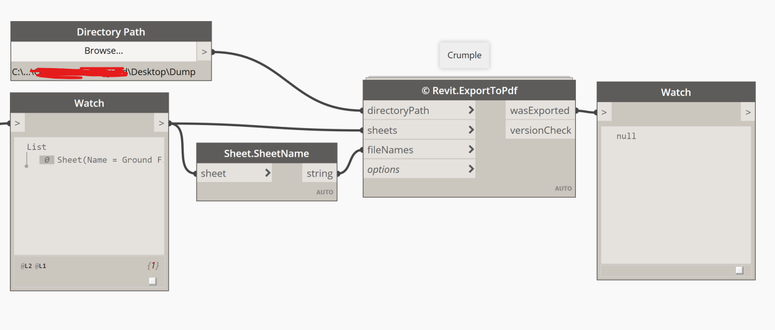Image resolution: width=775 pixels, height=330 pixels.
Task: Select the Sheet.SheetName node title
Action: pos(267,153)
